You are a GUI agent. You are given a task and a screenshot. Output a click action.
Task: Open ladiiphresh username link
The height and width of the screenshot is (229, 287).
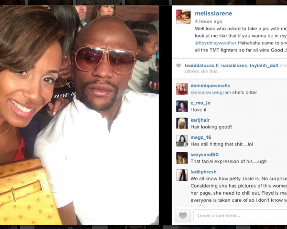[203, 172]
